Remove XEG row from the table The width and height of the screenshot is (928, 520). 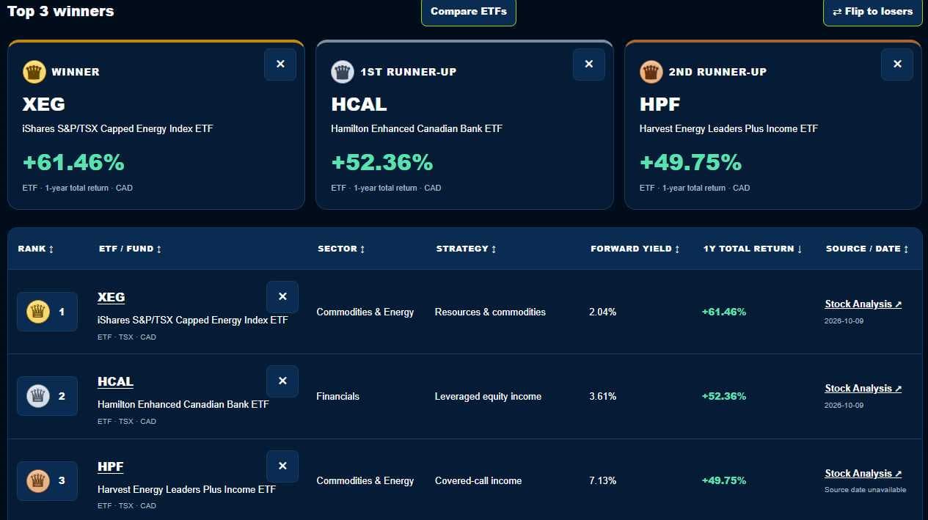282,297
